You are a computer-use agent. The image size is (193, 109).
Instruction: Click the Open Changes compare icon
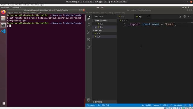point(180,16)
